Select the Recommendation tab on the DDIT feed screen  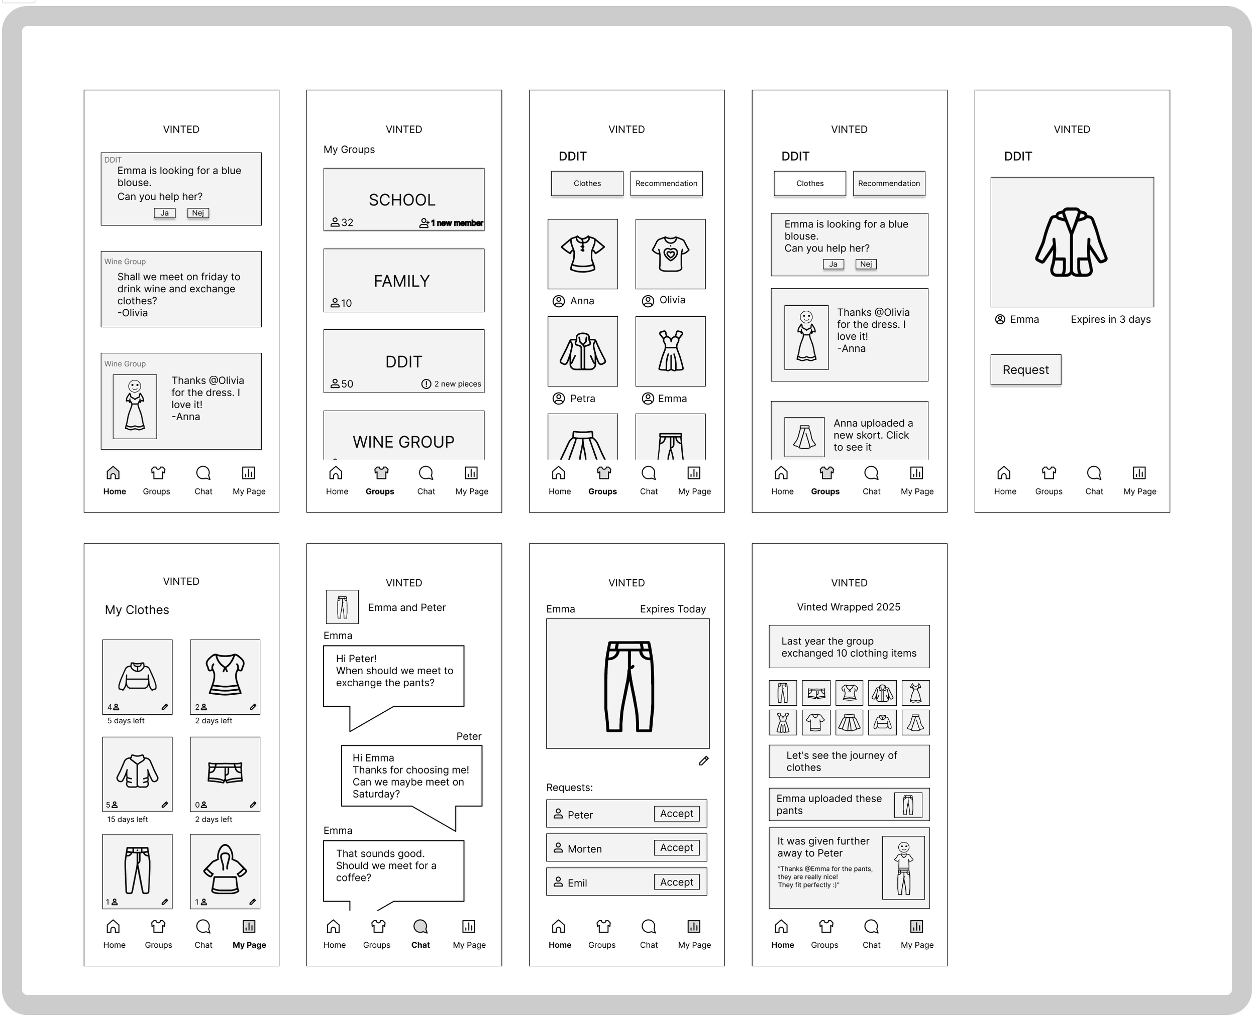[x=889, y=184]
